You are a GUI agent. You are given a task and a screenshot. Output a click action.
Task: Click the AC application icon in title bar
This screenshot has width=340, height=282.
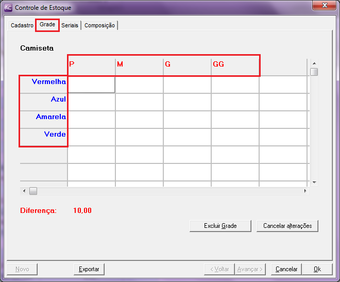[8, 8]
